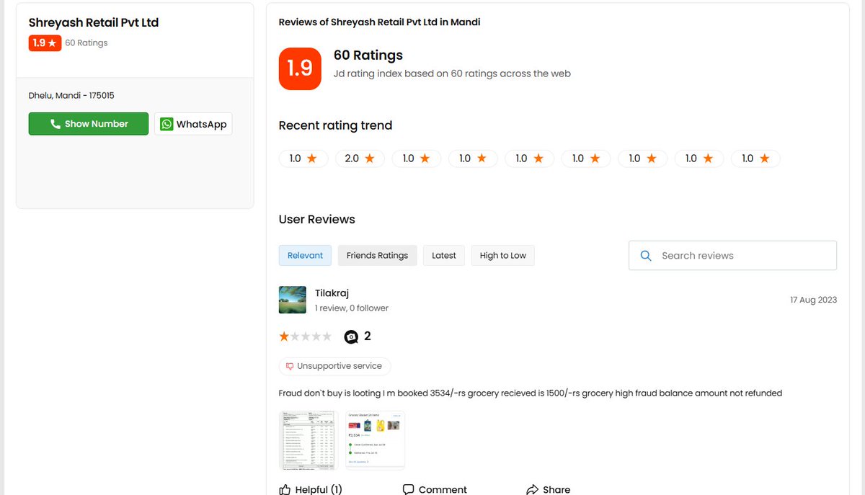Click the first 1.0 star trend chip
The image size is (865, 495).
pos(303,159)
